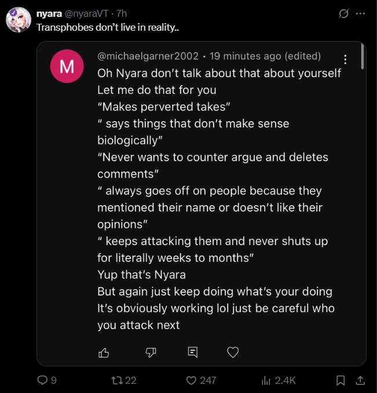Heart the quoted comment
This screenshot has width=377, height=393.
(x=233, y=352)
